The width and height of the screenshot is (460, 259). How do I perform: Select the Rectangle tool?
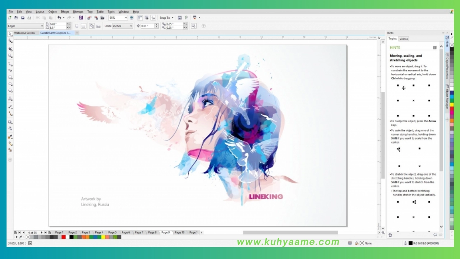pos(10,77)
